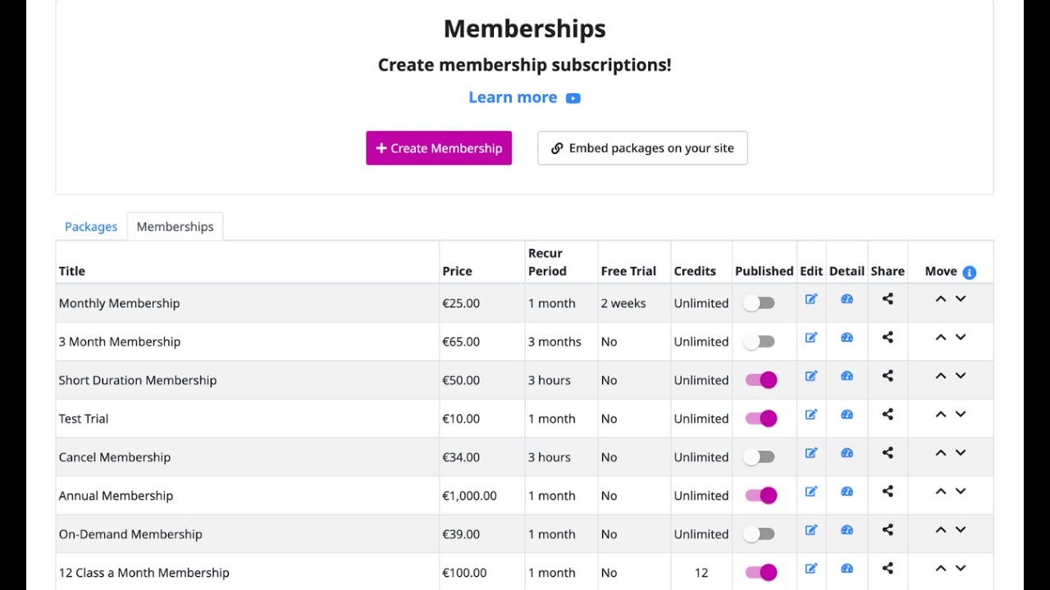The height and width of the screenshot is (590, 1050).
Task: Move Short Duration Membership down
Action: [961, 376]
